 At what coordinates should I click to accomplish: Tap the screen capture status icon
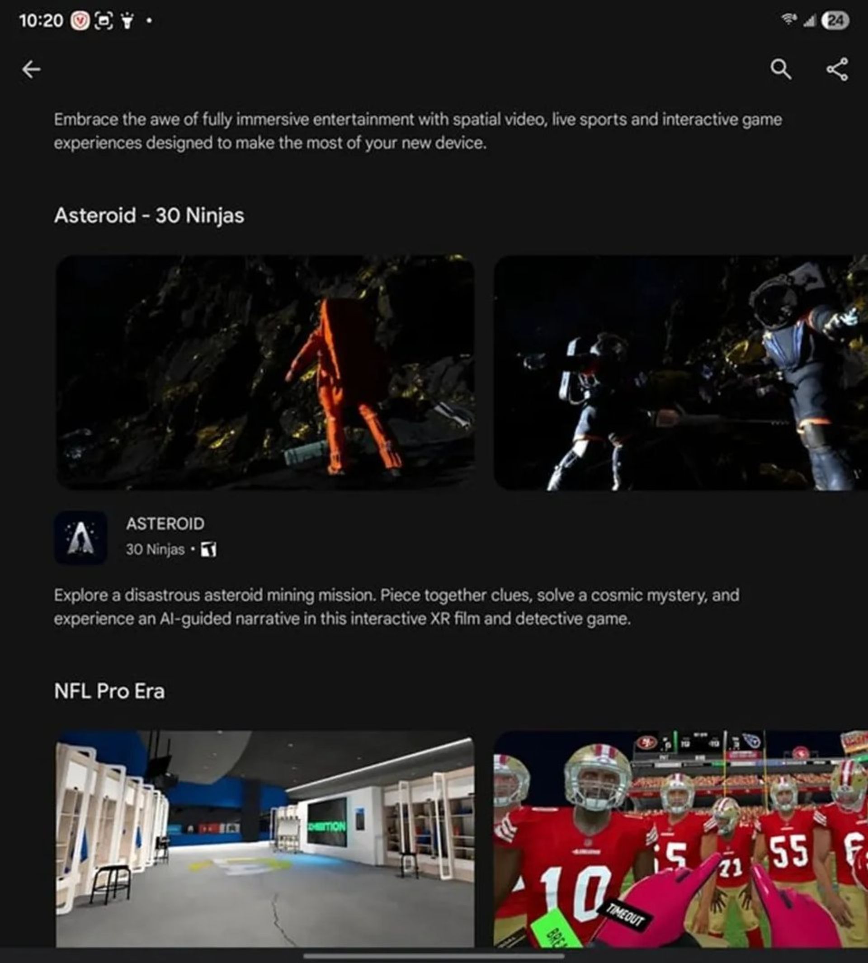[104, 20]
